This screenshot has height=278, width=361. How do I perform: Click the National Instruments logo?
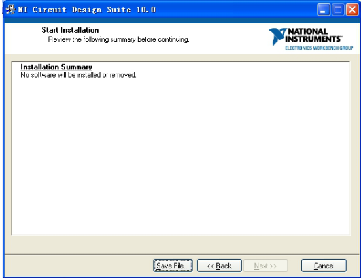(x=311, y=39)
